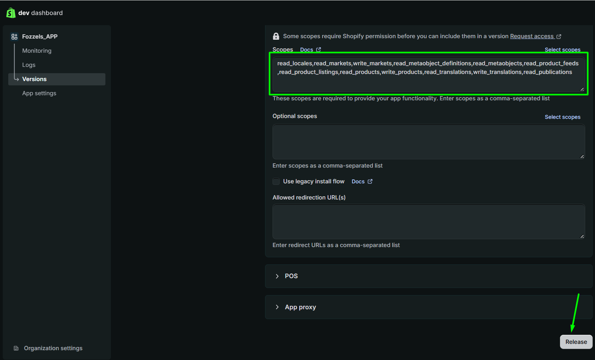The width and height of the screenshot is (595, 360).
Task: Click external link icon beside legacy flow Docs
Action: point(370,181)
